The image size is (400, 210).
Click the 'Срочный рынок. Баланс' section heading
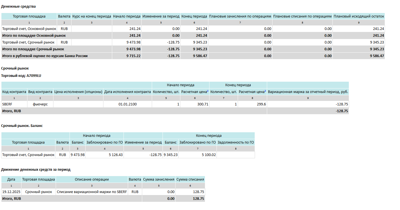22,125
